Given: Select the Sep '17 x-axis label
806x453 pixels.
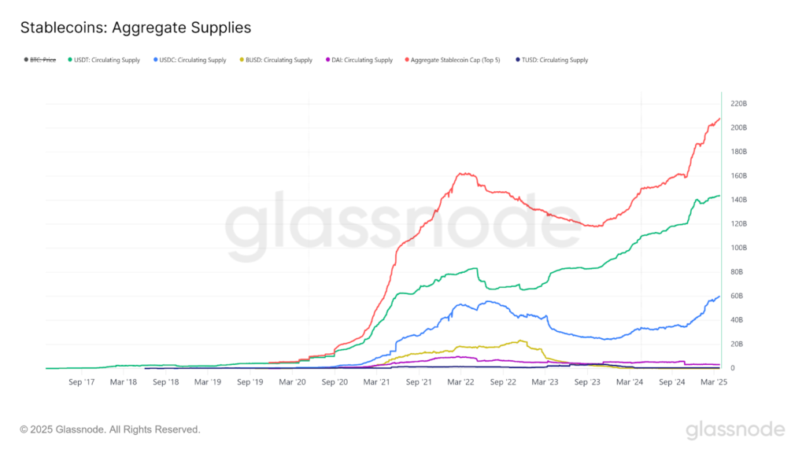Looking at the screenshot, I should coord(82,381).
